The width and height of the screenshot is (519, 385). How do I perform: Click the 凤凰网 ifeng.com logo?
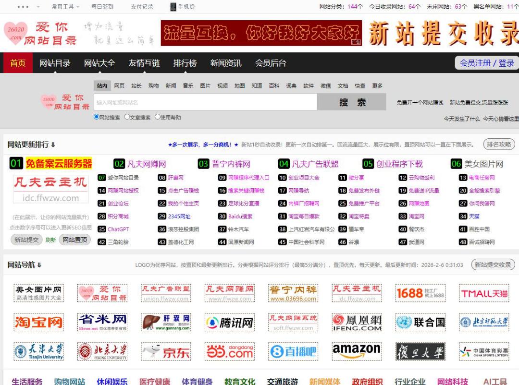[357, 322]
